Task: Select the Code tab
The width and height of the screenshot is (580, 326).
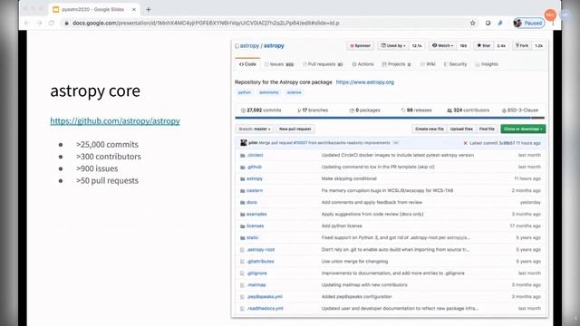Action: click(x=247, y=64)
